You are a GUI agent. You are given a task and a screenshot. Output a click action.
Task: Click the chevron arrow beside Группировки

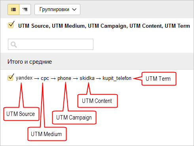(74, 9)
